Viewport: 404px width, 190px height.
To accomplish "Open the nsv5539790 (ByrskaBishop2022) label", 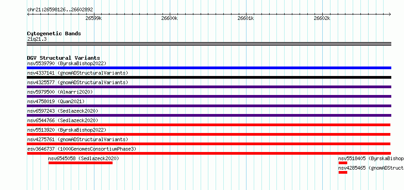I will click(x=67, y=63).
